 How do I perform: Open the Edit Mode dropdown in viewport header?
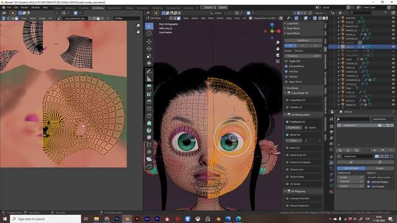click(x=156, y=18)
